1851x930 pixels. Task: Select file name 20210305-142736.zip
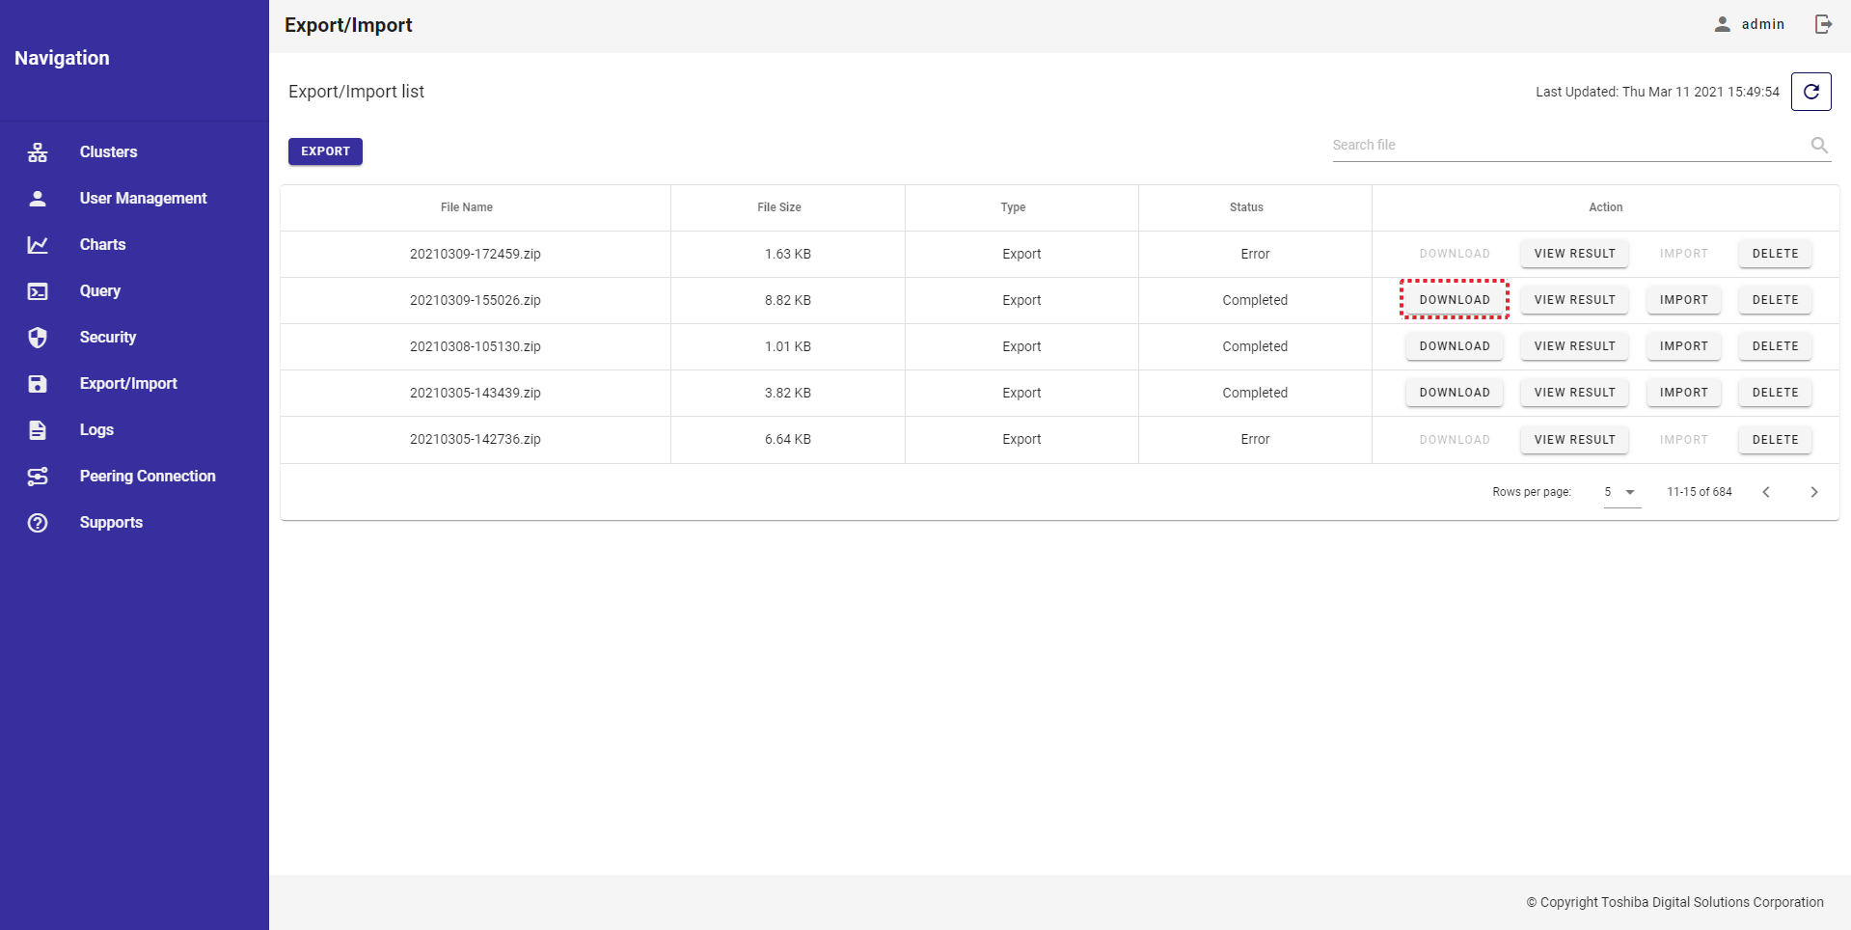tap(475, 439)
